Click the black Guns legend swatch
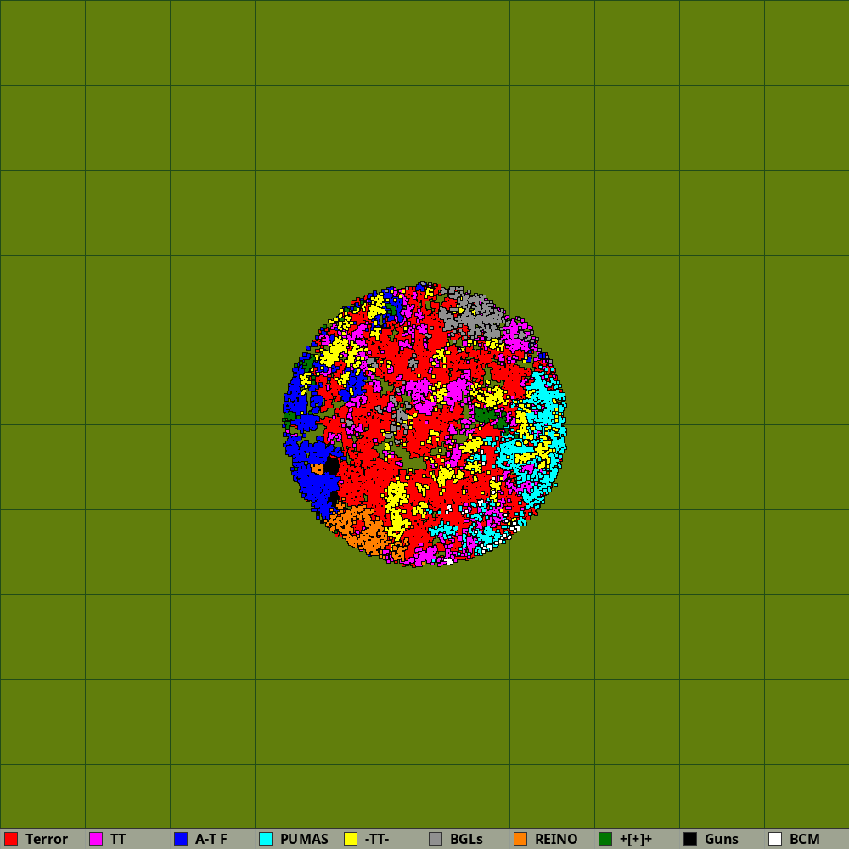 [x=691, y=839]
